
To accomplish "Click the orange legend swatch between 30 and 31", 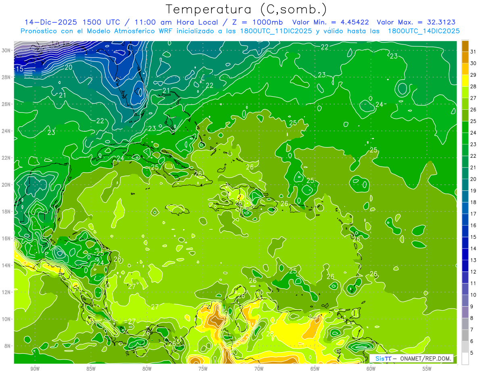I will [x=465, y=58].
